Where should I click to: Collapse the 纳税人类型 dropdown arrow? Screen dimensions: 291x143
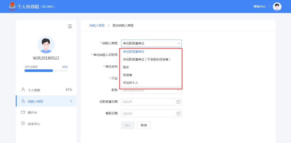point(178,43)
